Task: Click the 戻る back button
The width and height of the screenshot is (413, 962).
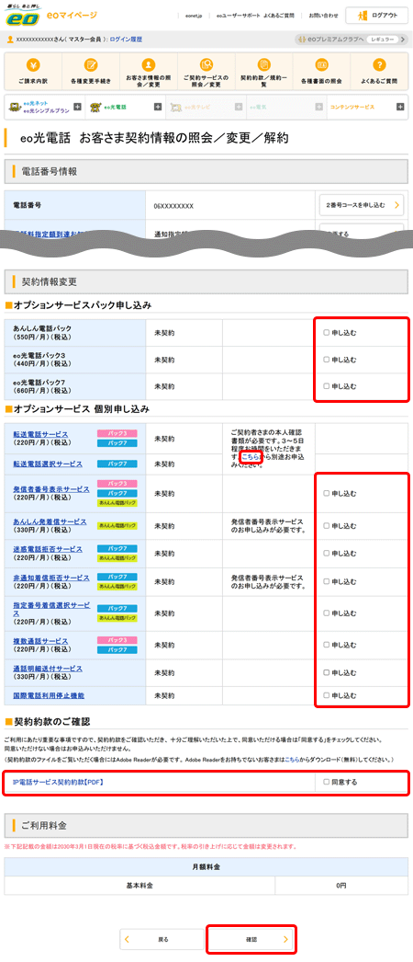Action: coord(161,939)
